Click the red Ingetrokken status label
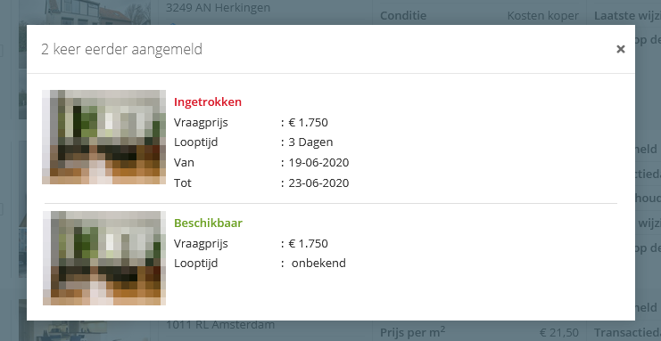Viewport: 661px width, 341px height. coord(208,101)
